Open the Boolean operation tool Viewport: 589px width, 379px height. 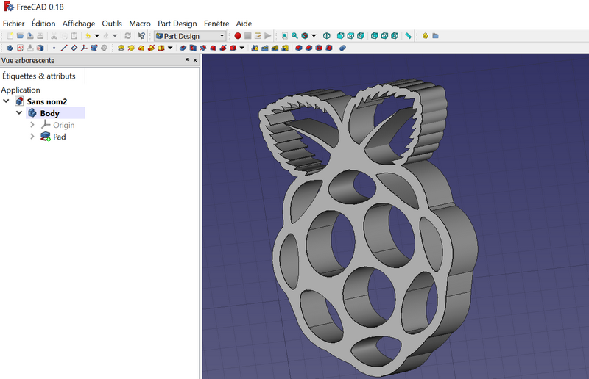point(342,48)
